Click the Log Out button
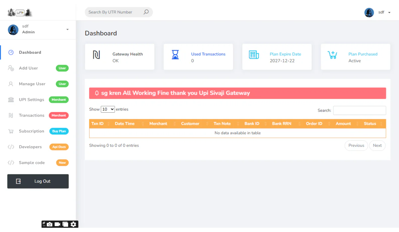The width and height of the screenshot is (399, 232). click(38, 181)
